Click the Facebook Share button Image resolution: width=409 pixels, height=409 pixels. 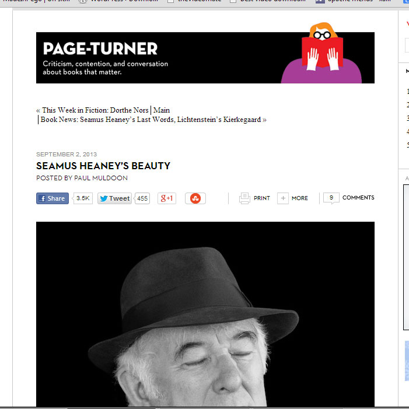pyautogui.click(x=53, y=198)
